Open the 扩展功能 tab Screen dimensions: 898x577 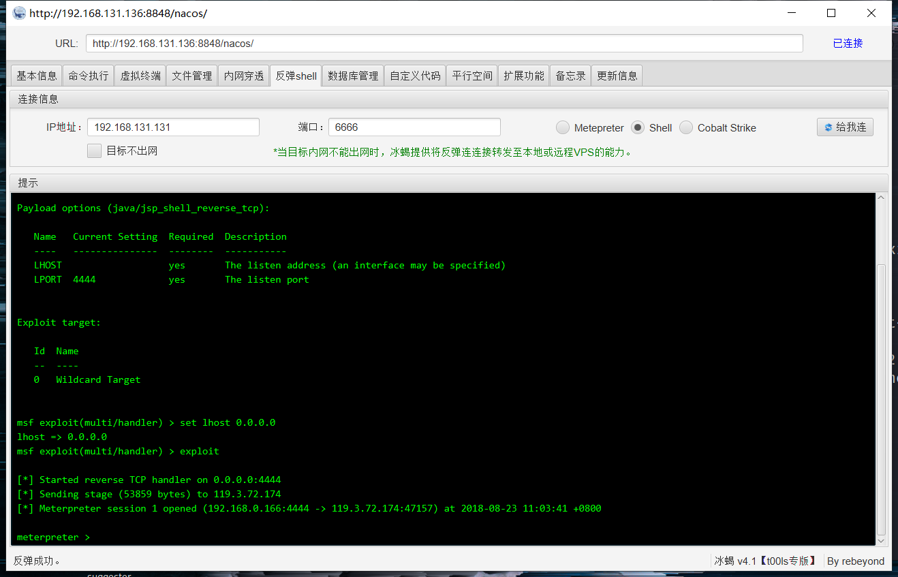coord(524,76)
